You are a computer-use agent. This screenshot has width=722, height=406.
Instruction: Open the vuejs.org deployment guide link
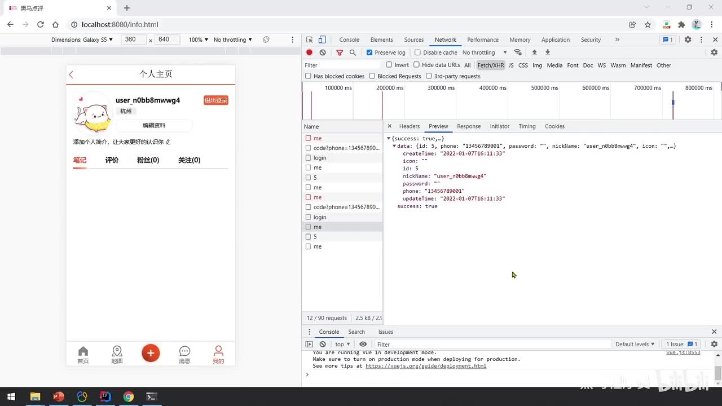[x=426, y=366]
